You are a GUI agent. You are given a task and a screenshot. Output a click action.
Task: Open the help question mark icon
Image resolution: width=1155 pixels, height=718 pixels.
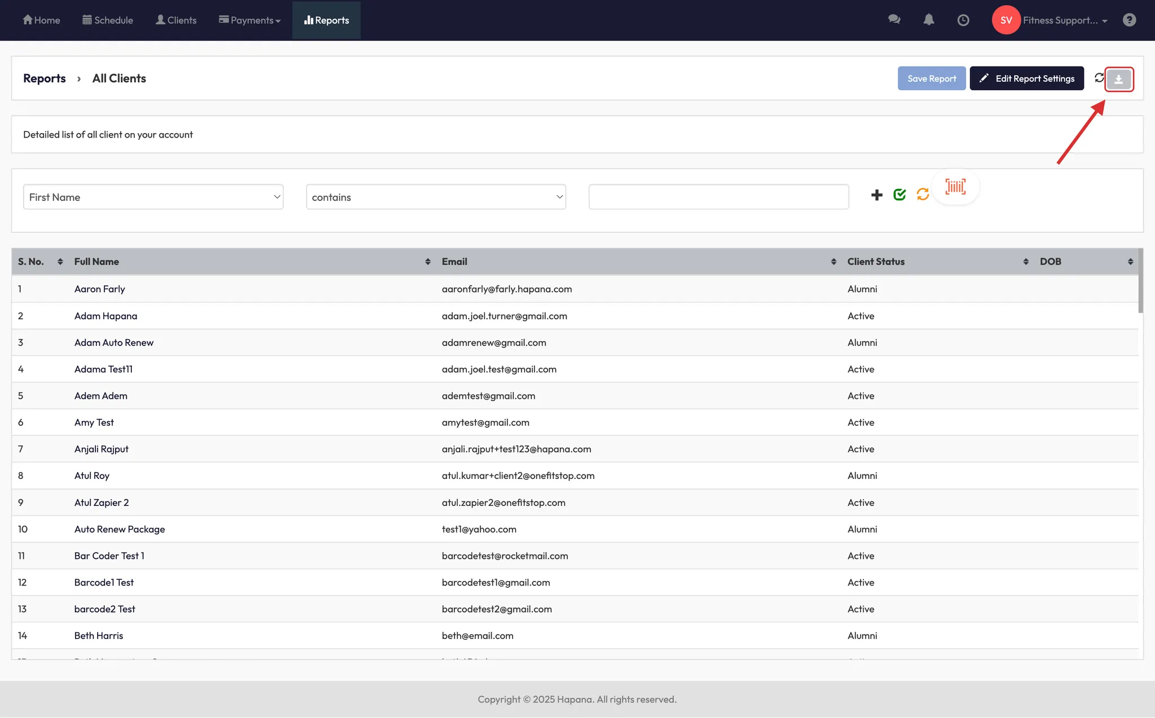[1129, 20]
